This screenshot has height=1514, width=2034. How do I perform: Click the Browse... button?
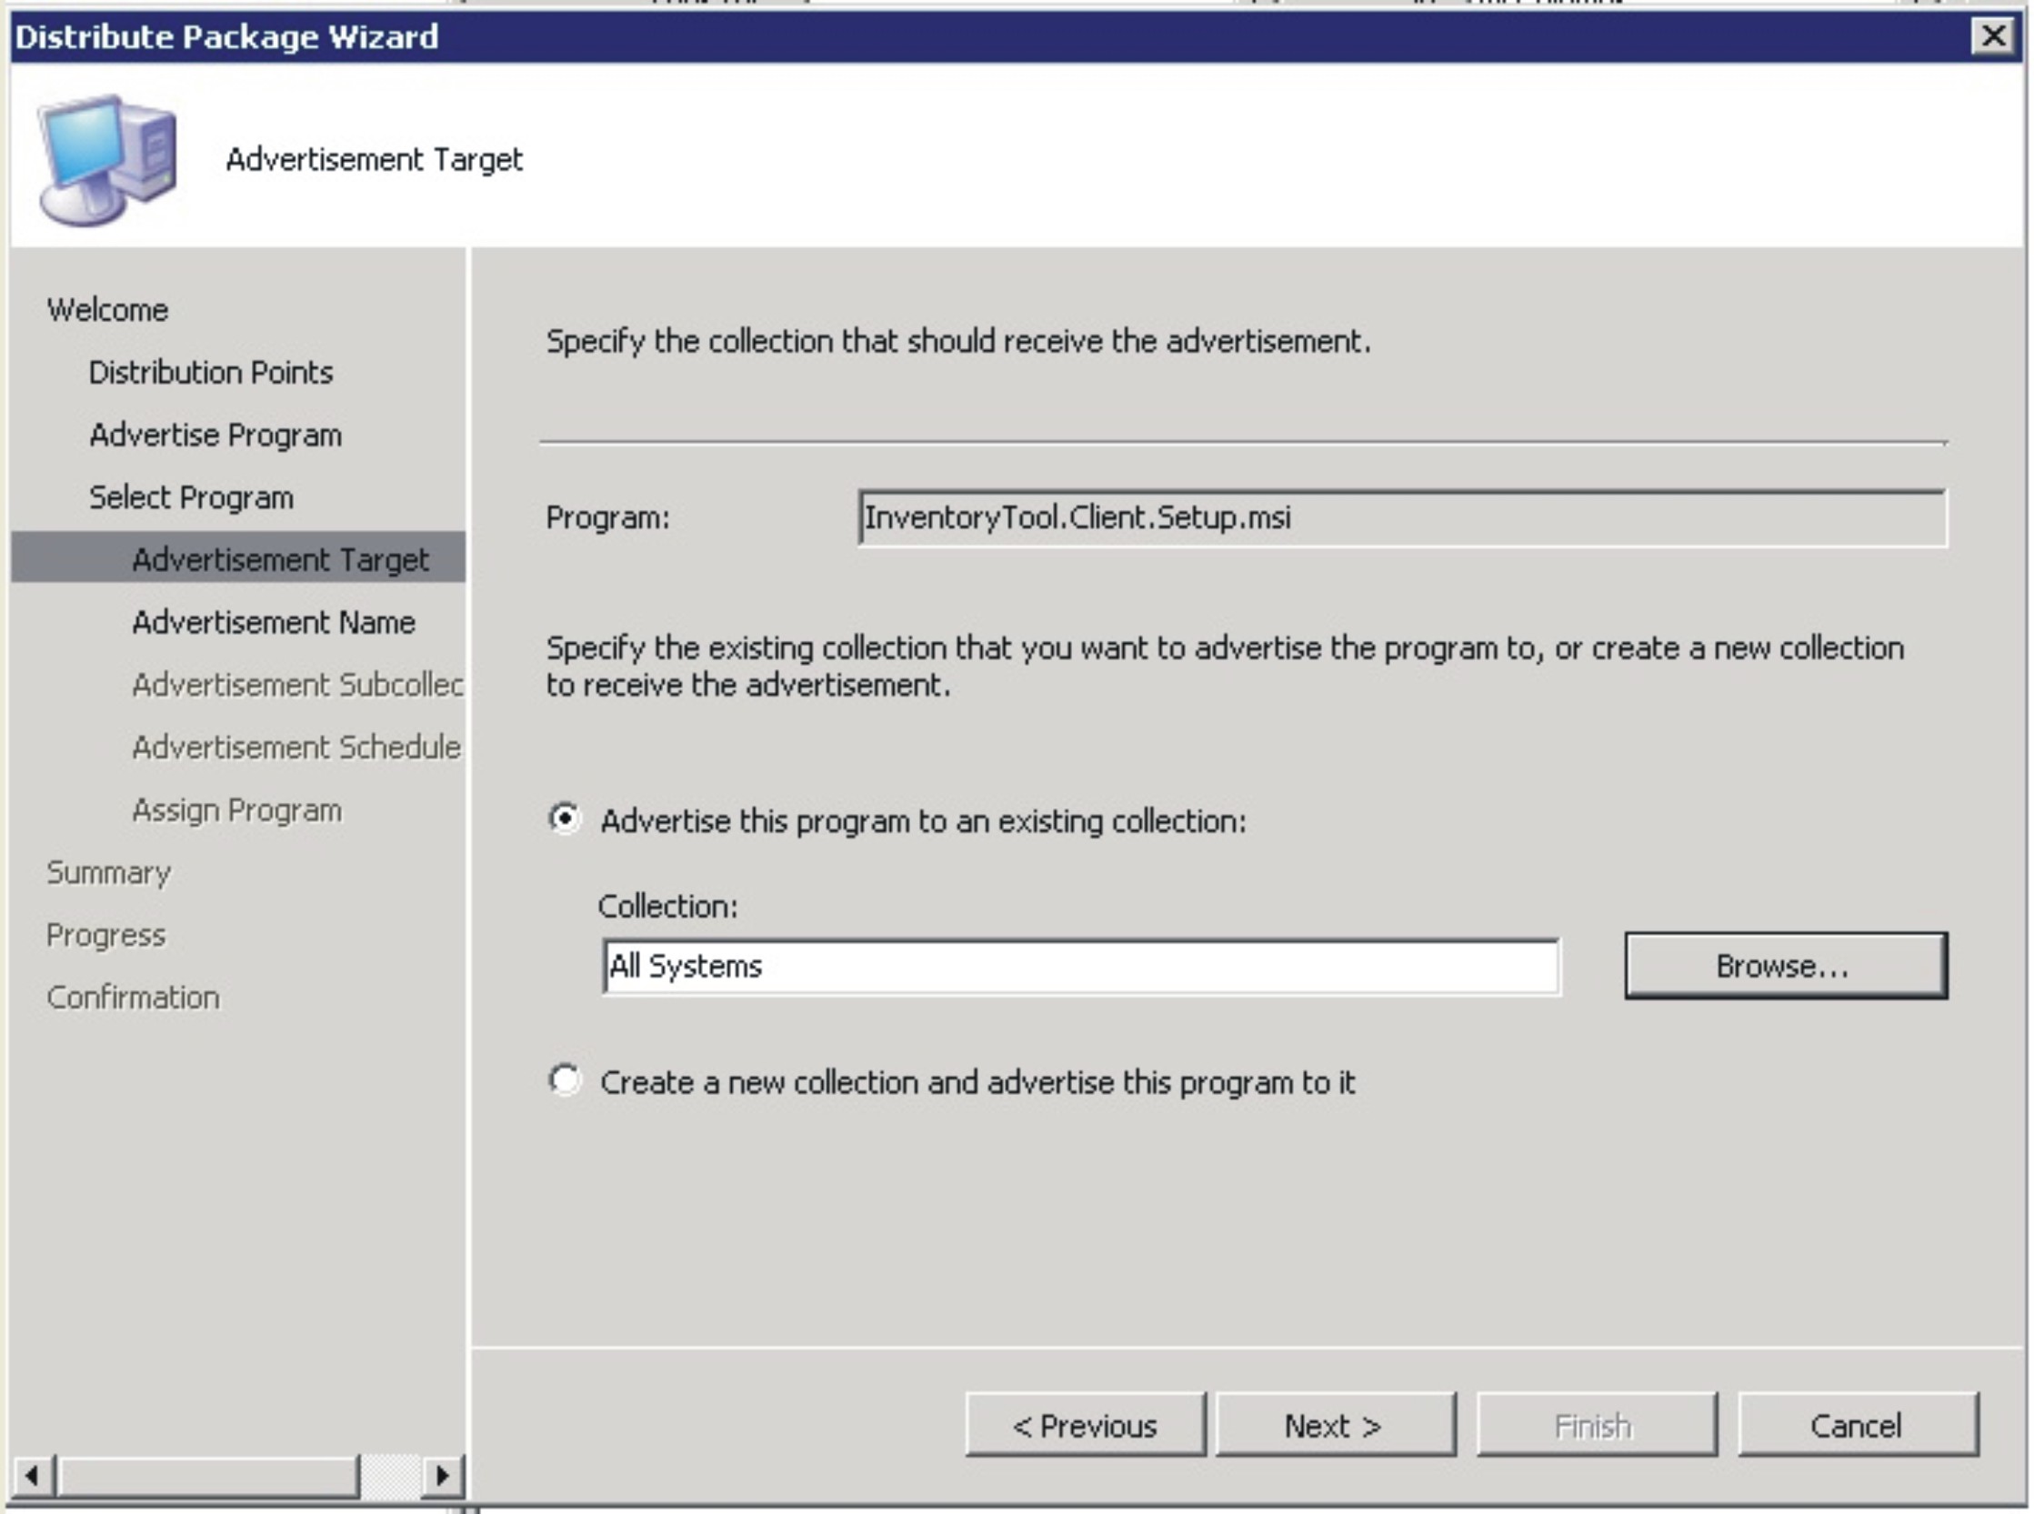[x=1786, y=966]
